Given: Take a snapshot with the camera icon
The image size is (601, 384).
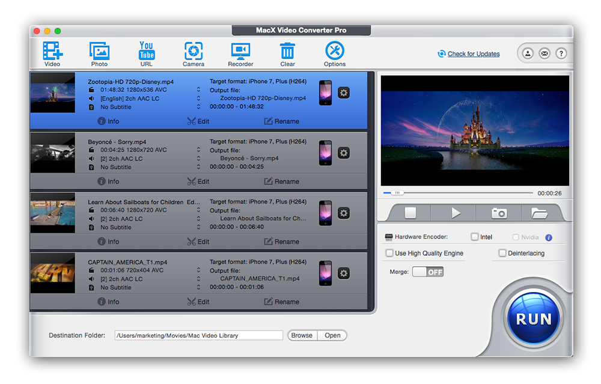Looking at the screenshot, I should click(x=499, y=213).
